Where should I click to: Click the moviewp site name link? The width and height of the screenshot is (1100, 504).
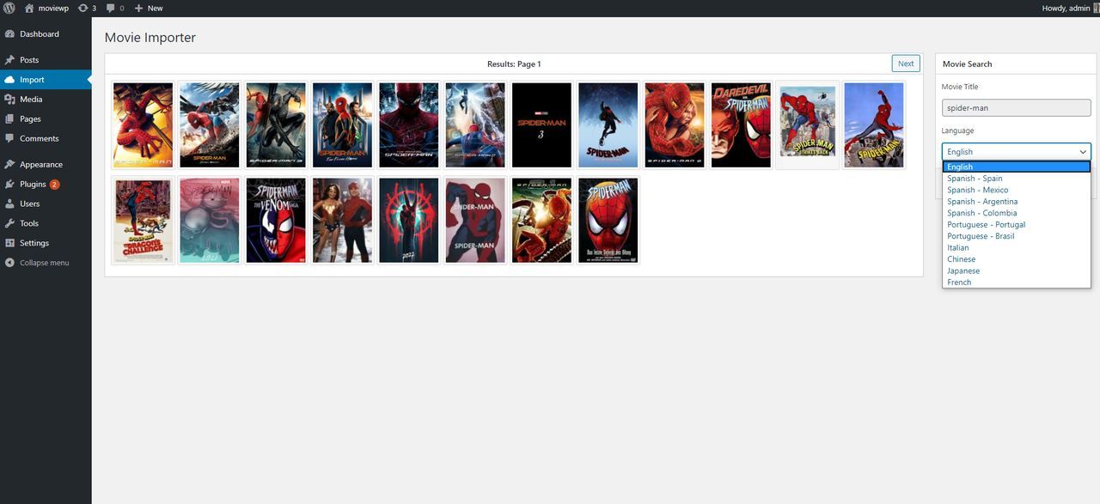[x=53, y=8]
